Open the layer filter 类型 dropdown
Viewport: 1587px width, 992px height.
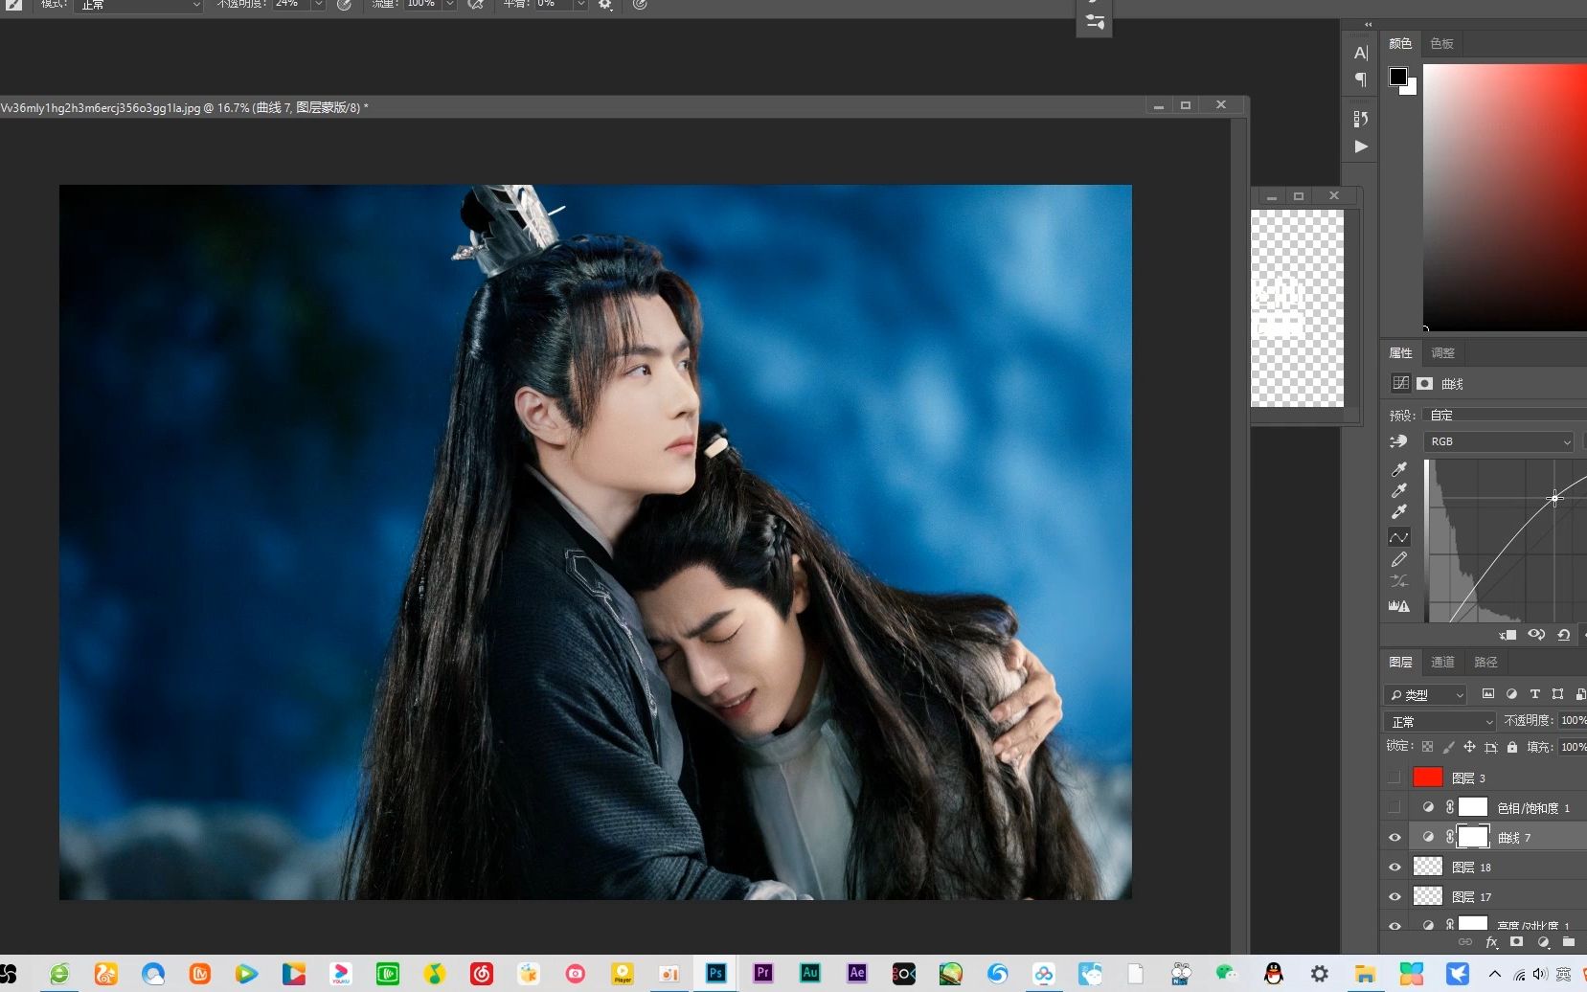point(1425,694)
